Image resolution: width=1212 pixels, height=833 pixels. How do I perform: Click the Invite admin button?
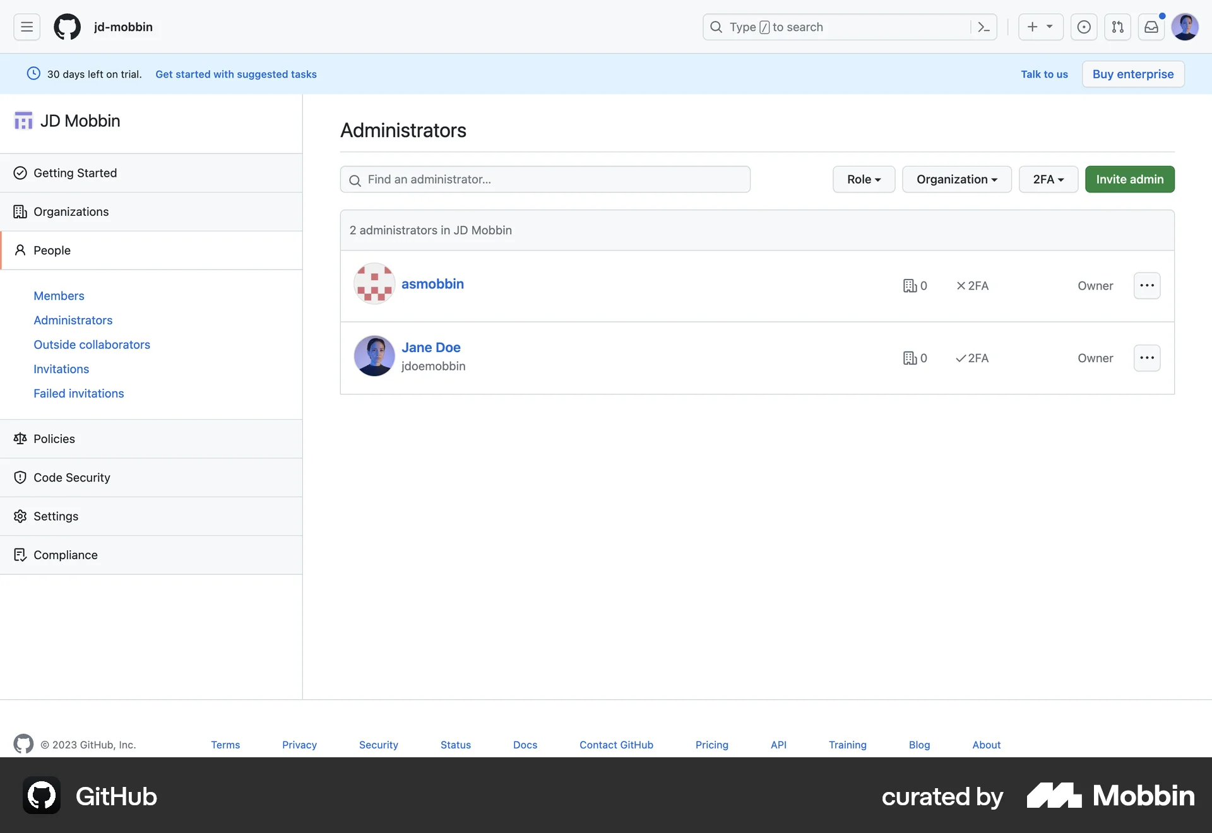coord(1129,179)
